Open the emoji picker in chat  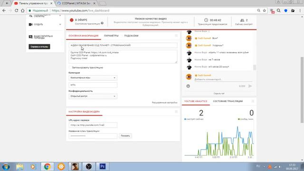click(188, 86)
